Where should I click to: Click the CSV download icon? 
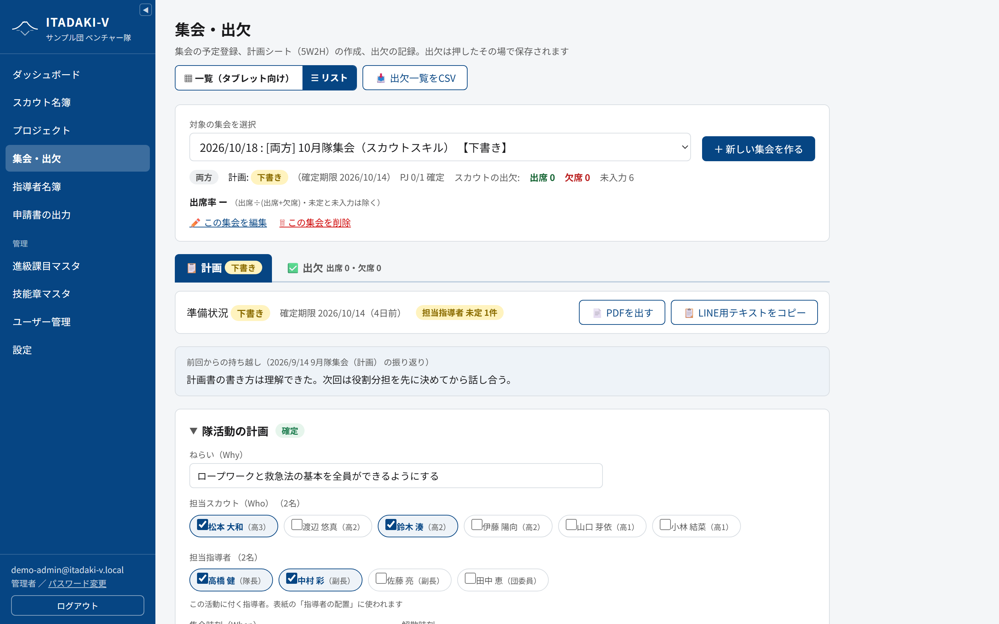pyautogui.click(x=381, y=78)
